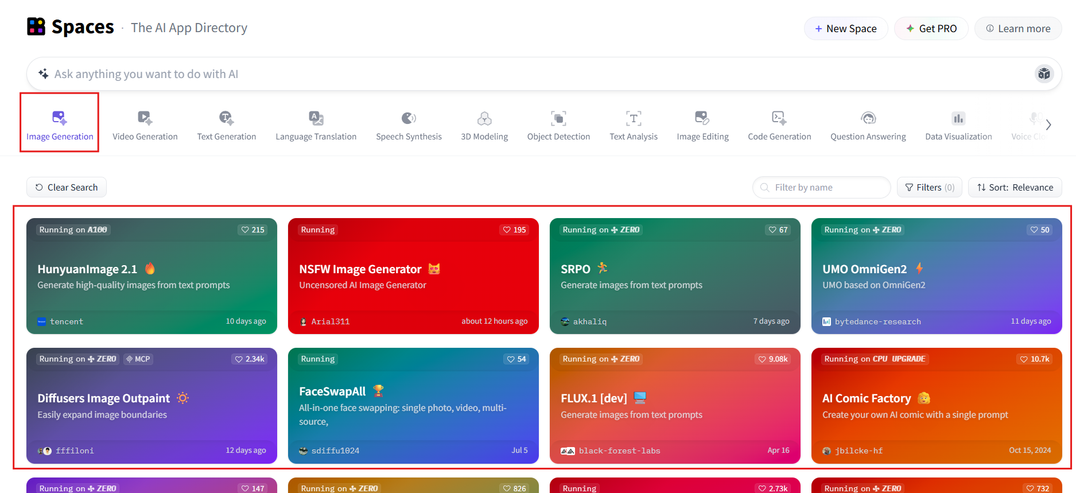
Task: Visit the jbilcke-hf author profile
Action: (x=853, y=451)
